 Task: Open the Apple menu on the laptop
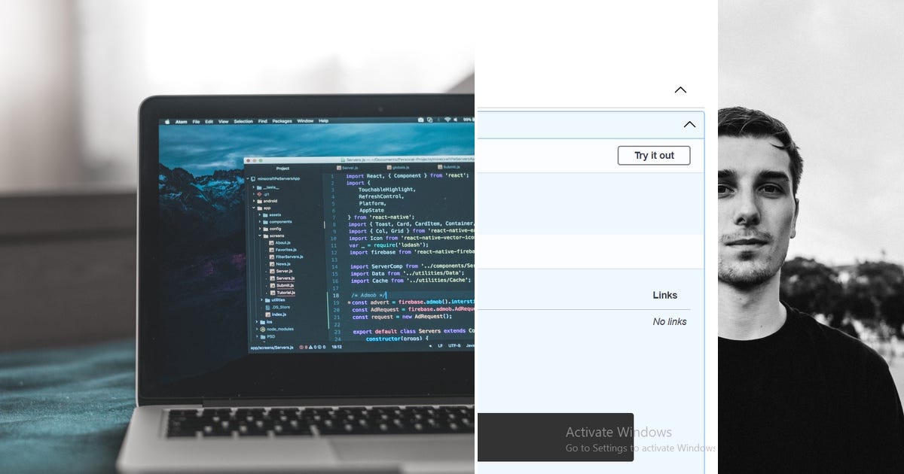click(x=167, y=121)
